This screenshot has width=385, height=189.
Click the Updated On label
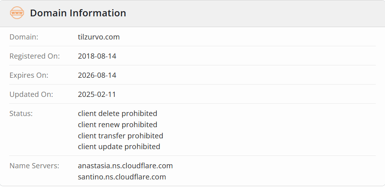[31, 94]
